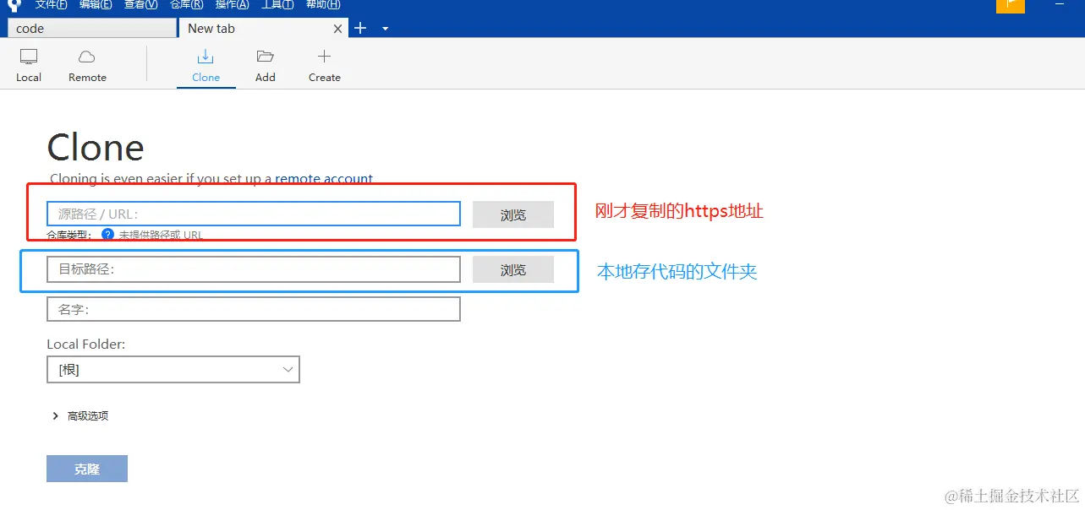This screenshot has width=1085, height=510.
Task: Open the 仓库(R) menu
Action: point(186,4)
